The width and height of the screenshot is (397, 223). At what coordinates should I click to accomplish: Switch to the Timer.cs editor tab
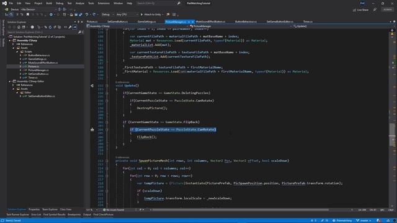[x=308, y=22]
